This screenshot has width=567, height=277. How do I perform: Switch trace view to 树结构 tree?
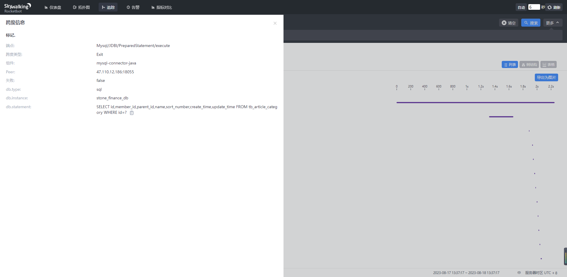[529, 64]
